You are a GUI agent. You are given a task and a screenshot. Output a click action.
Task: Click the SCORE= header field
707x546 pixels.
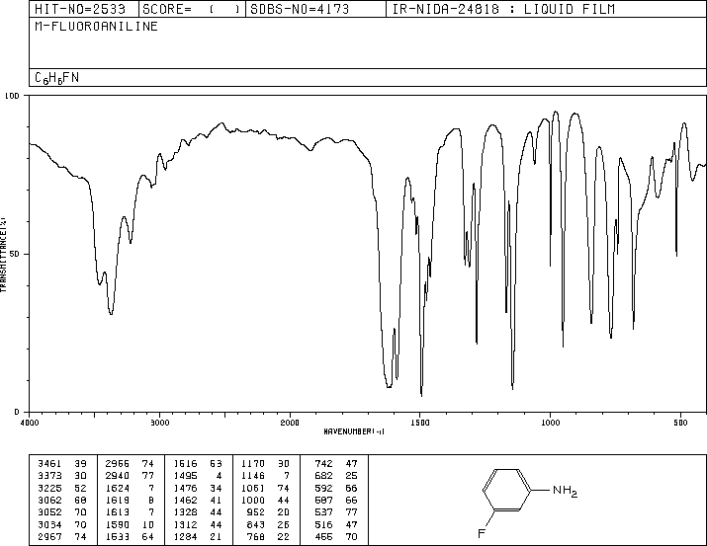(192, 9)
